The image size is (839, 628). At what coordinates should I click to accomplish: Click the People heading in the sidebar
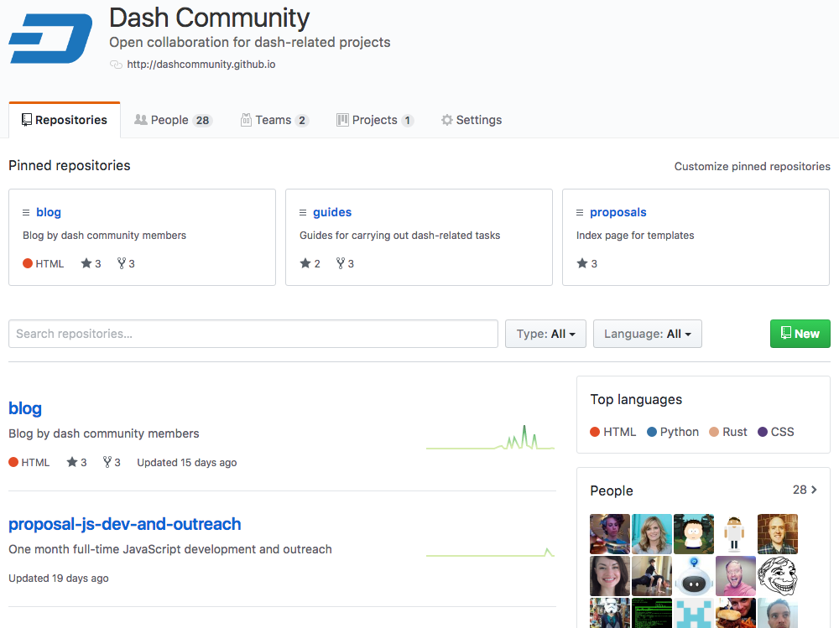point(612,491)
